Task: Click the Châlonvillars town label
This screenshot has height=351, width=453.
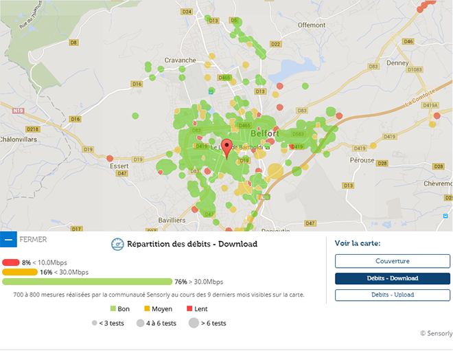Action: coord(19,139)
